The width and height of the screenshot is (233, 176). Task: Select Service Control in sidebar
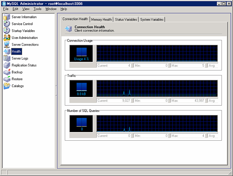(x=22, y=24)
